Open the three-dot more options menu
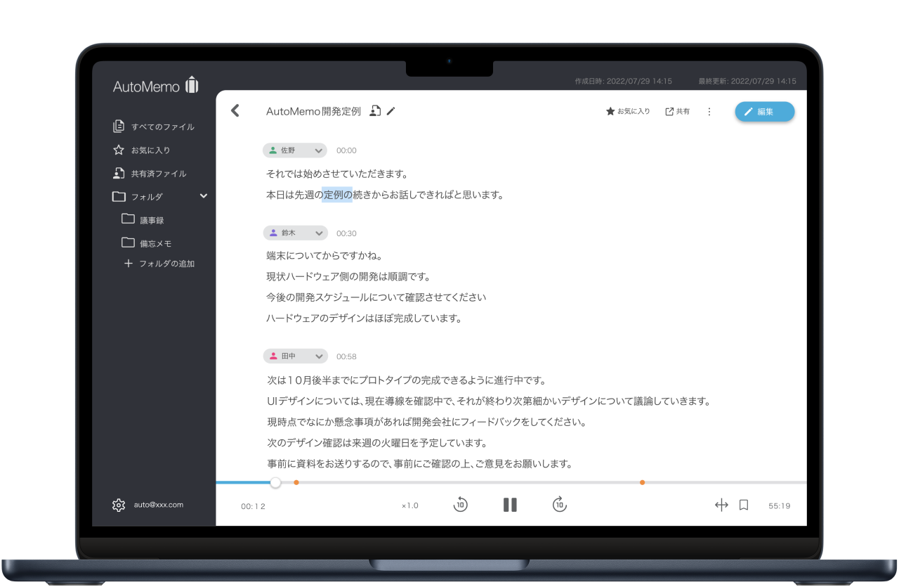Image resolution: width=899 pixels, height=587 pixels. pos(709,112)
